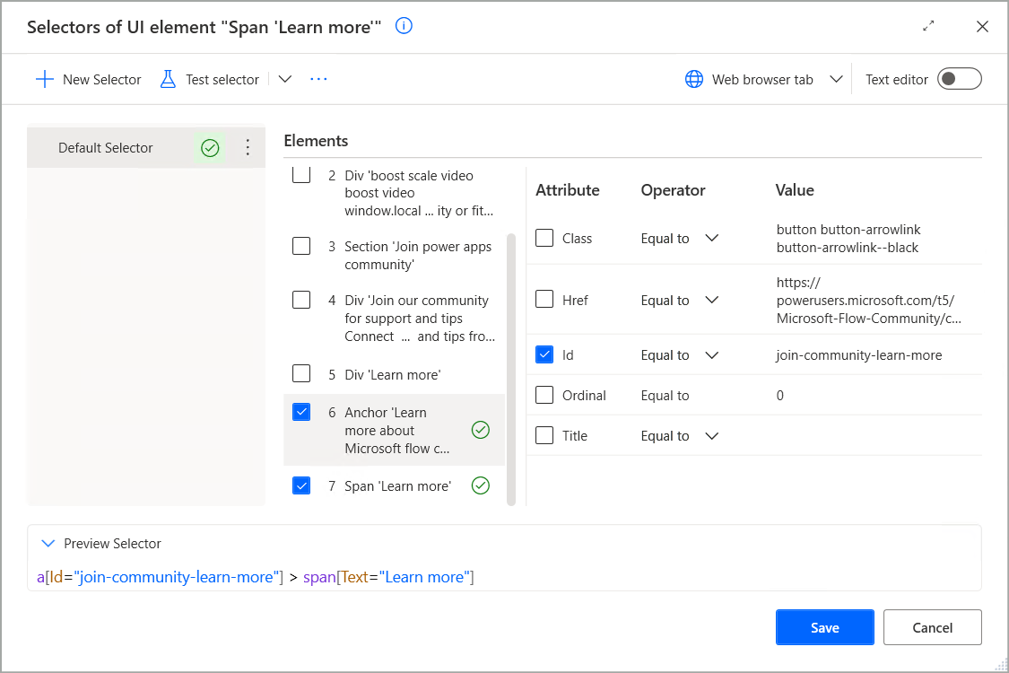Viewport: 1009px width, 673px height.
Task: Uncheck the Span 'Learn more' element checkbox
Action: click(x=301, y=485)
